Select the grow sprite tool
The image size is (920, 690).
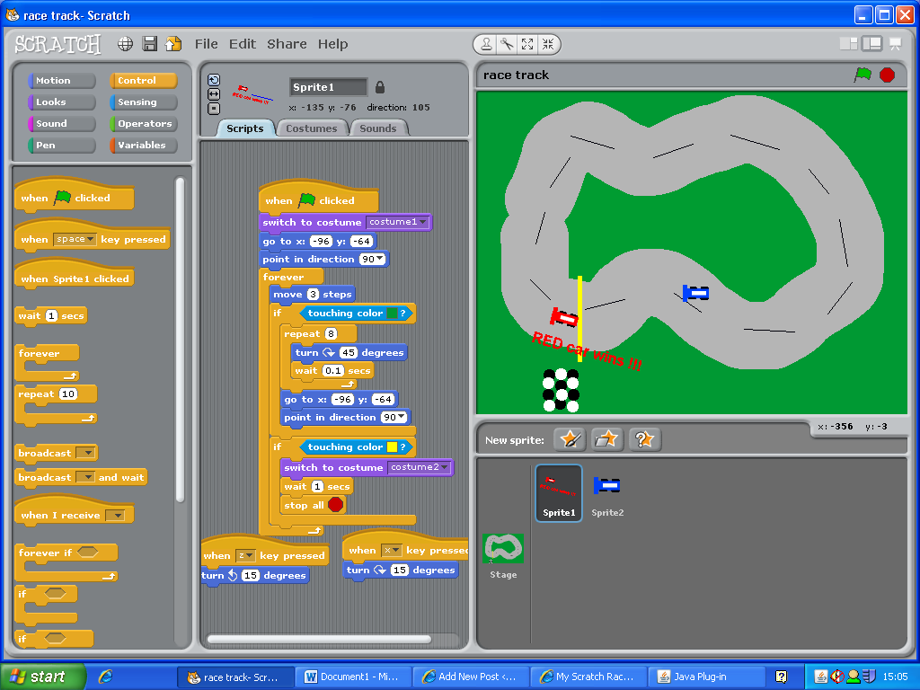527,44
